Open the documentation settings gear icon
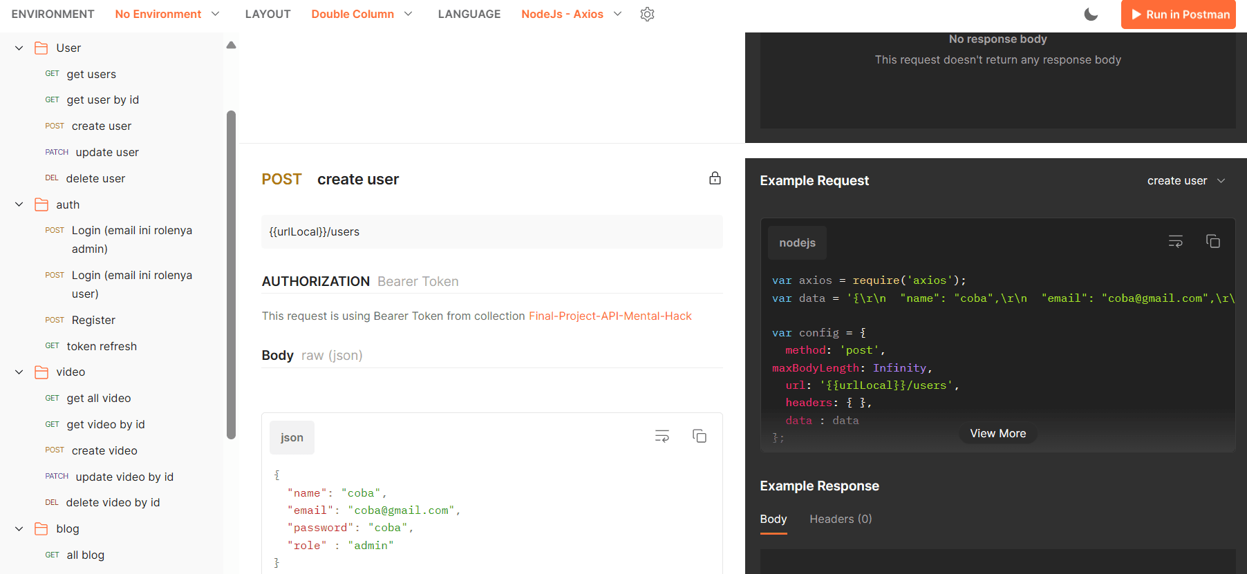This screenshot has width=1247, height=574. (x=647, y=14)
